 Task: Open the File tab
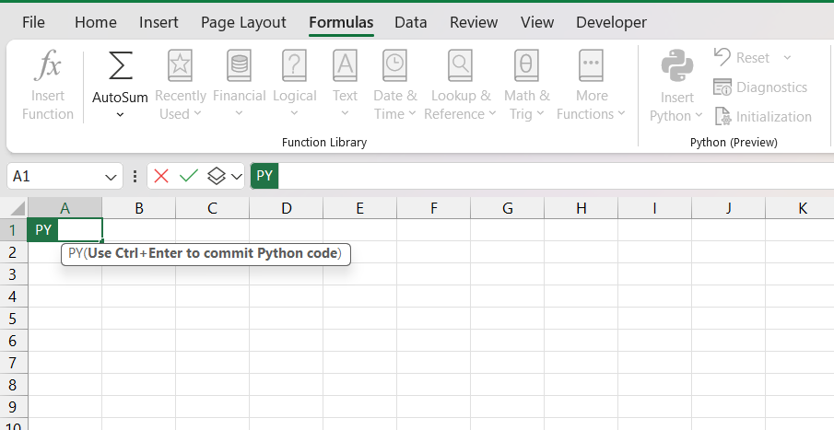coord(33,22)
